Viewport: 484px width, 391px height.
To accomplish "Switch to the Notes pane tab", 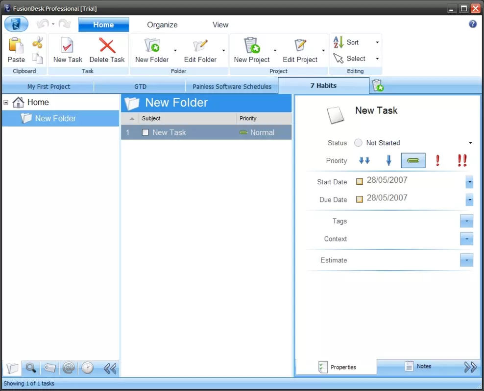I will [418, 366].
